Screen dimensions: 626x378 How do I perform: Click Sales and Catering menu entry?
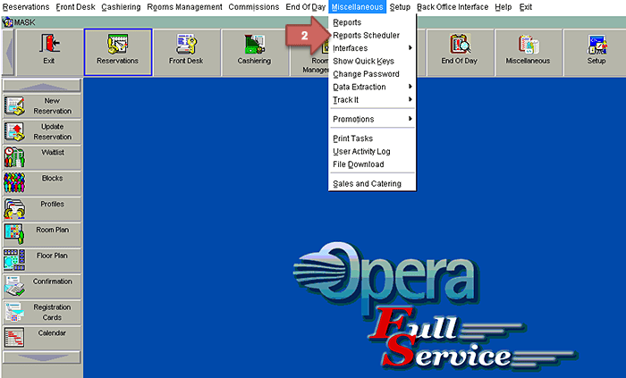click(x=367, y=183)
